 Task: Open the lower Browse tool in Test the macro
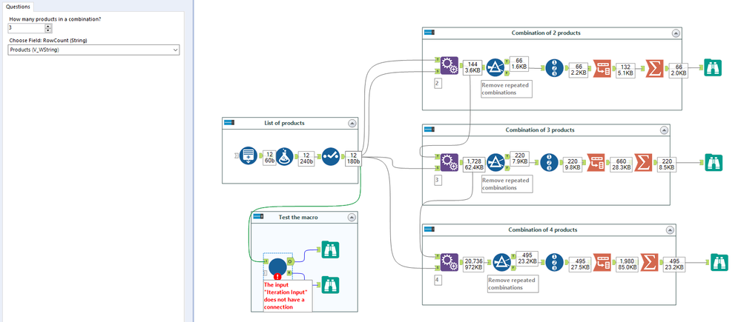point(330,285)
